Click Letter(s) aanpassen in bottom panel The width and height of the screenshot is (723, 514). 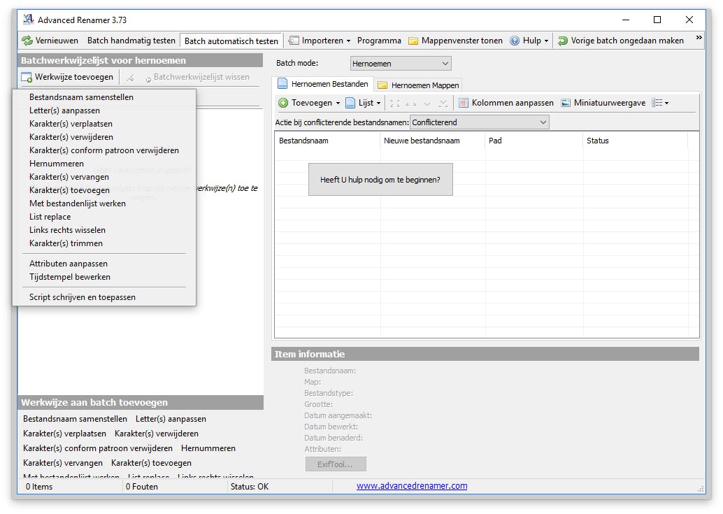tap(171, 419)
